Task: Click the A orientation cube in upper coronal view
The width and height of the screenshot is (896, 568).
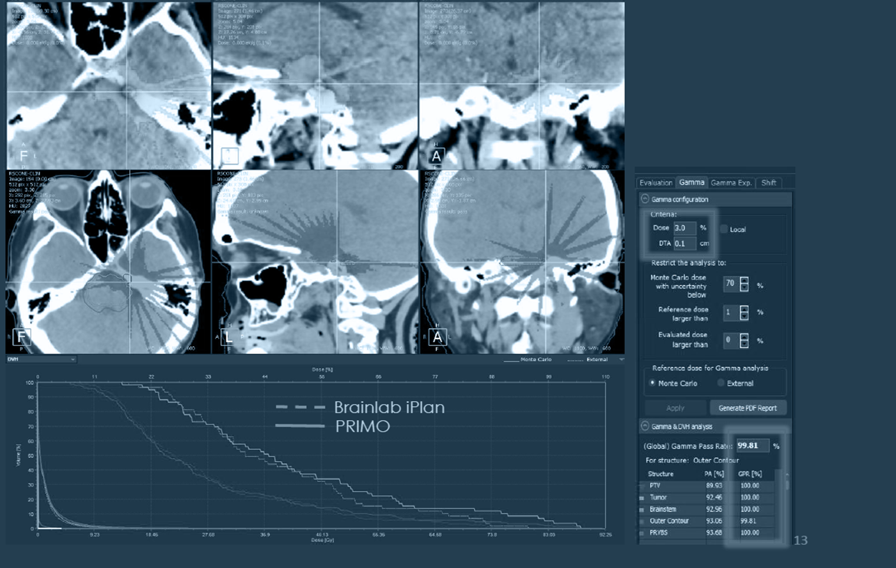Action: [437, 156]
